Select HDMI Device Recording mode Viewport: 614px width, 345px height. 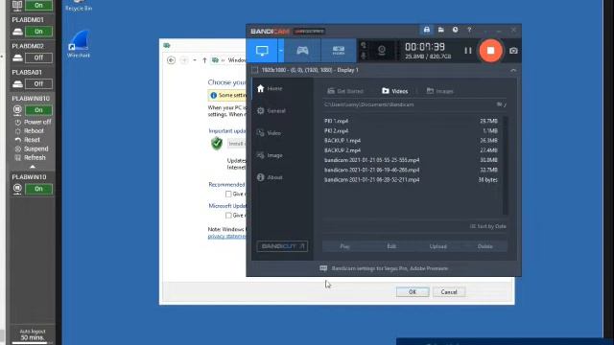(339, 51)
